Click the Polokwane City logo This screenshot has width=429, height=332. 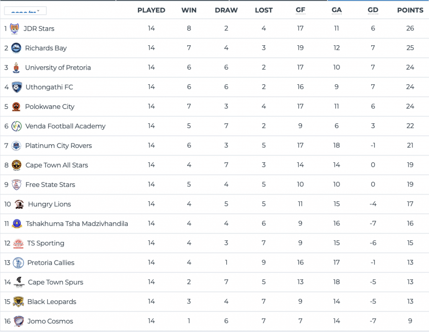click(x=16, y=106)
